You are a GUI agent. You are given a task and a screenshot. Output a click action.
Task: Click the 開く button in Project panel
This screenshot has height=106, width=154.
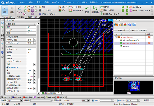(x=134, y=30)
